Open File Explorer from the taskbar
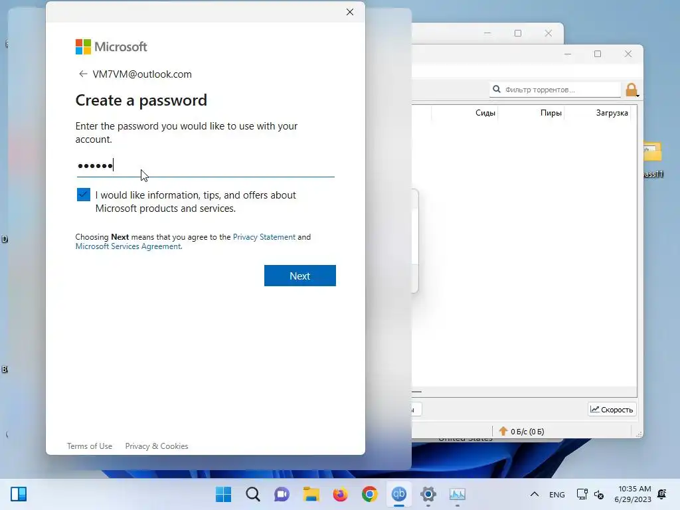The width and height of the screenshot is (680, 510). 311,494
